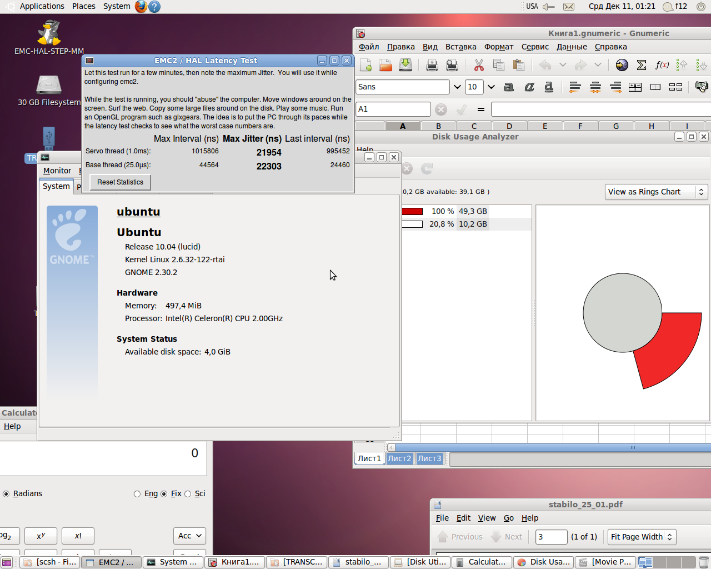Switch to the Лист3 sheet tab
This screenshot has height=569, width=711.
pyautogui.click(x=429, y=458)
